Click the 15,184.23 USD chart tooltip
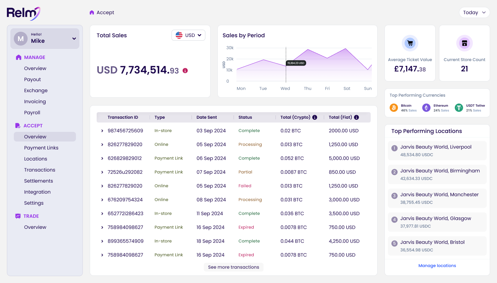Image resolution: width=497 pixels, height=283 pixels. (x=296, y=63)
